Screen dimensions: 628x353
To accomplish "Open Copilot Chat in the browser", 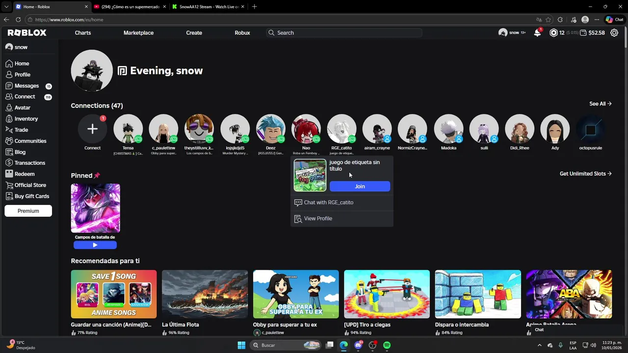I will (615, 20).
